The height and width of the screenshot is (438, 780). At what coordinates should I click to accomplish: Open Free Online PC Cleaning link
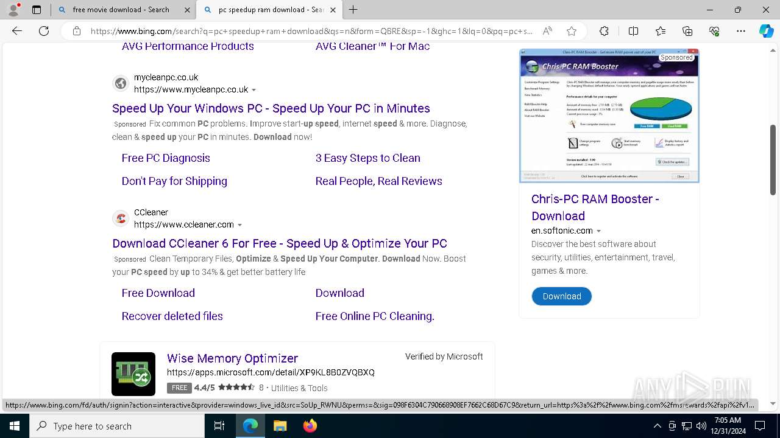[x=375, y=316]
